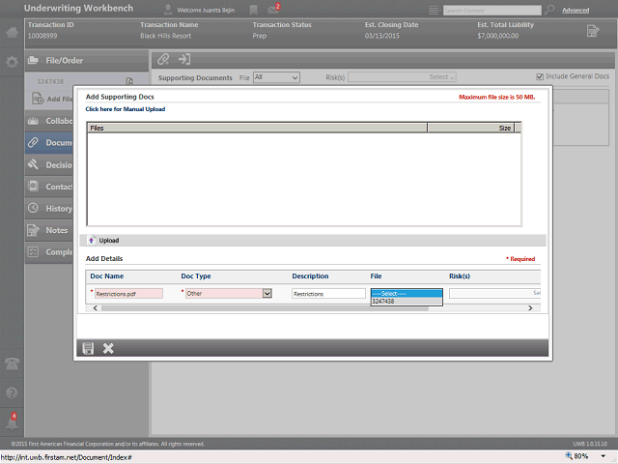Open the Collaboration menu item
The width and height of the screenshot is (618, 464).
coord(49,121)
